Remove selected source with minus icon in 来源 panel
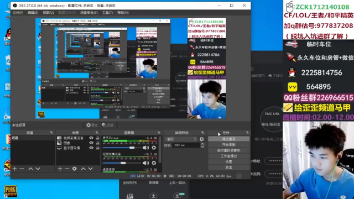The width and height of the screenshot is (354, 199). point(67,169)
